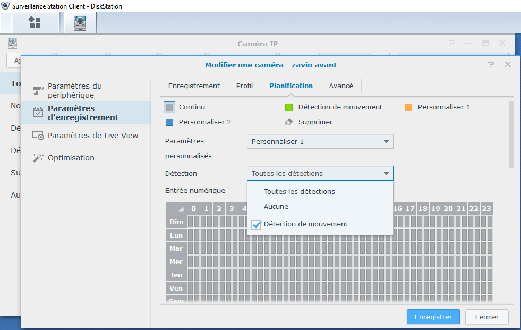The image size is (521, 330).
Task: Open the Profil tab
Action: [x=244, y=86]
